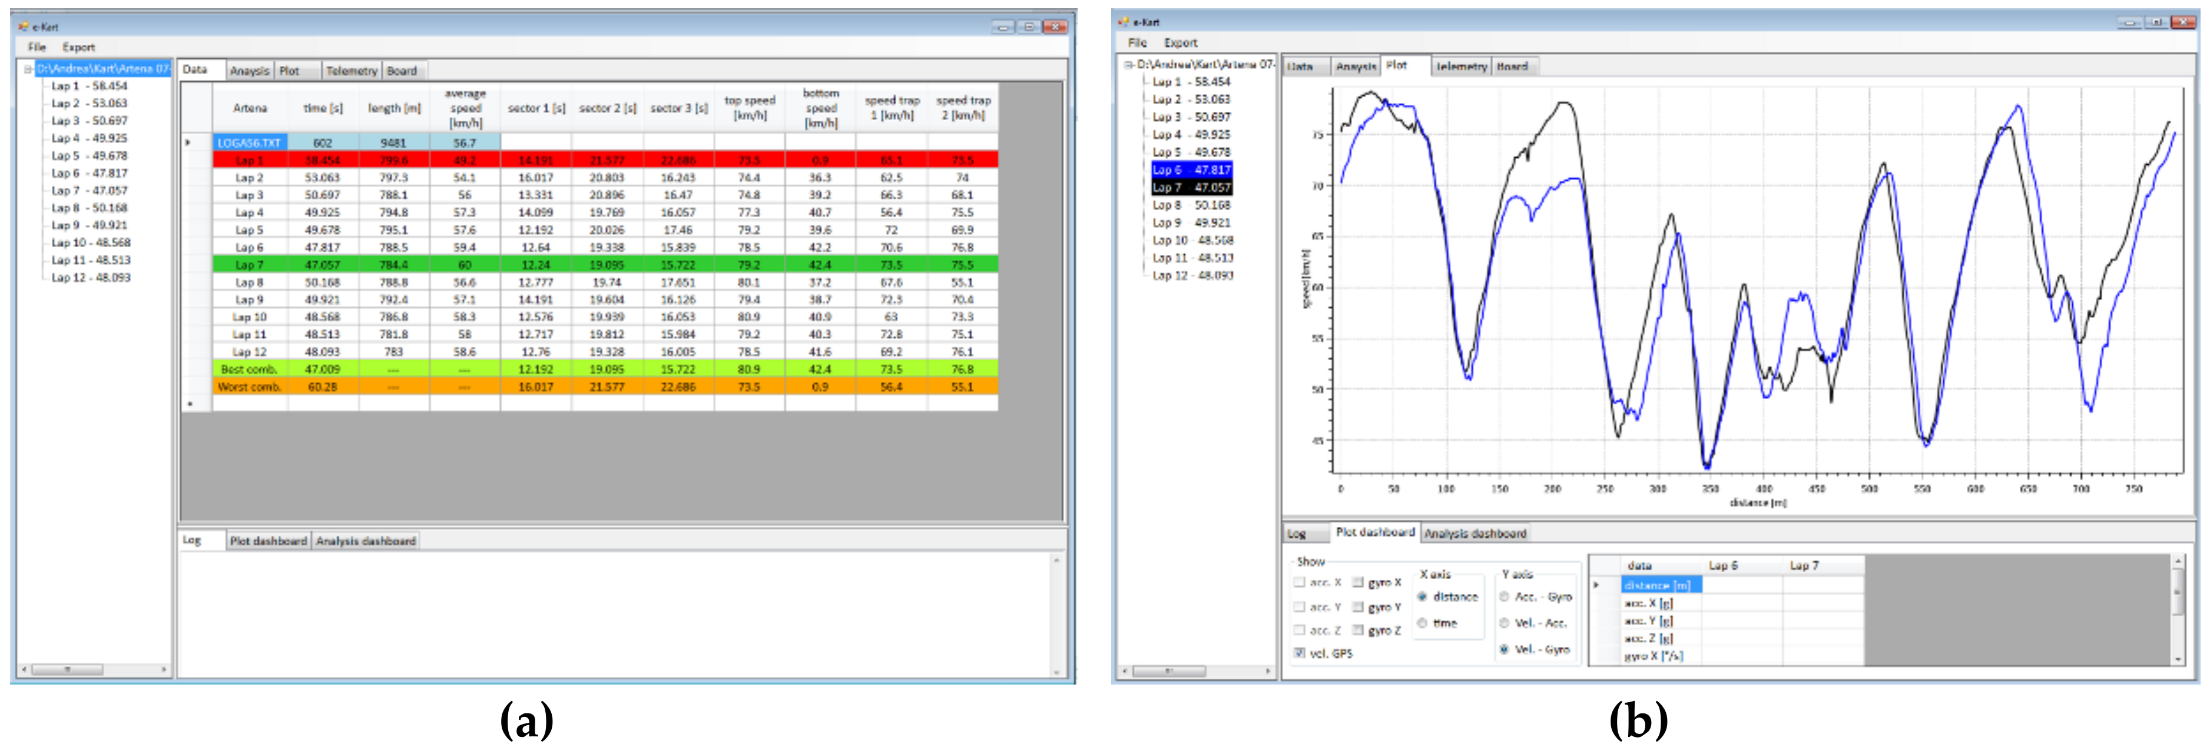This screenshot has height=754, width=2210.
Task: Collapse the Artena folder tree in right window
Action: (x=1129, y=64)
